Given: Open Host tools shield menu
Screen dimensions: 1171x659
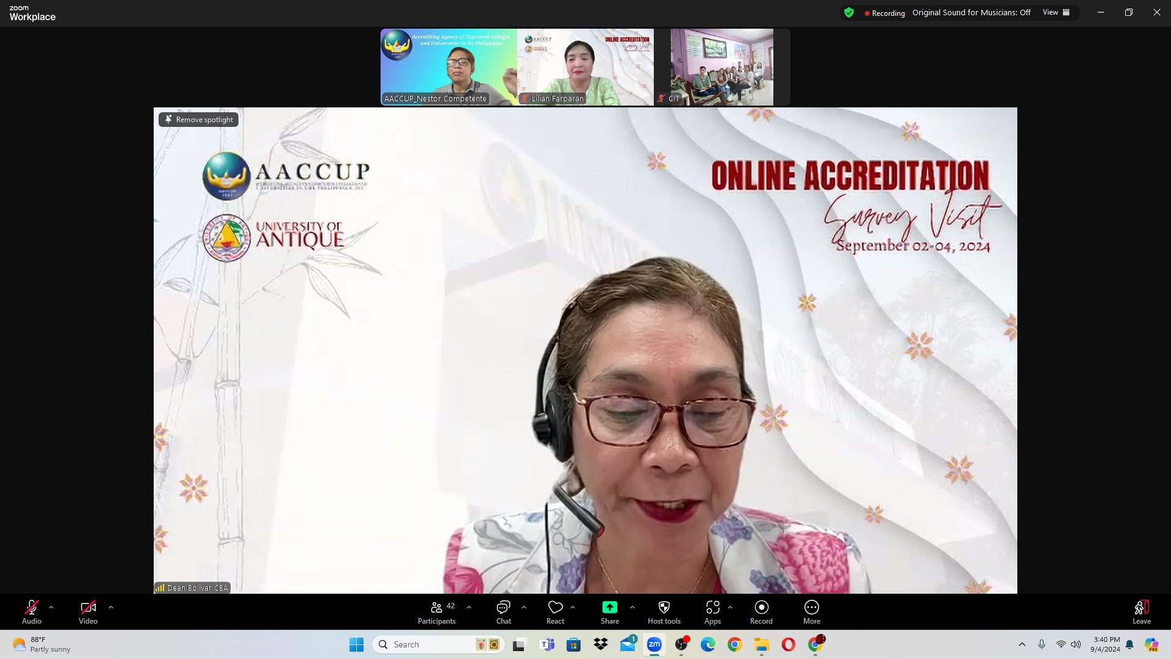Looking at the screenshot, I should click(664, 612).
